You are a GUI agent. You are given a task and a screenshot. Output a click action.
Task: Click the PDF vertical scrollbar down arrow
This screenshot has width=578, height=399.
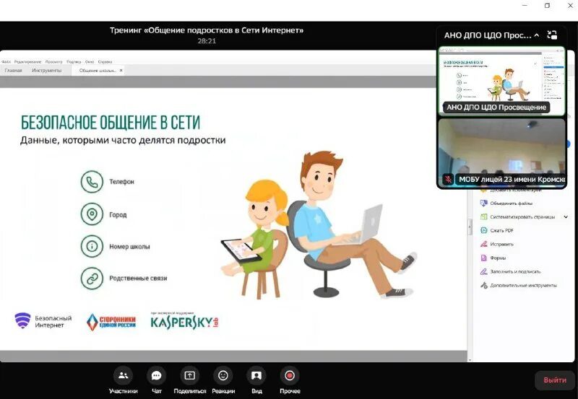point(470,359)
